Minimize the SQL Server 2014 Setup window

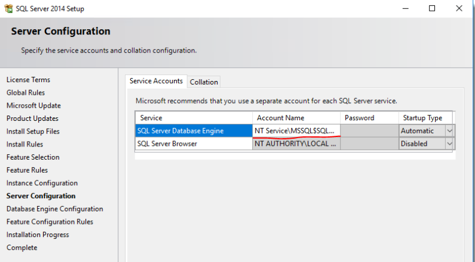tap(405, 8)
